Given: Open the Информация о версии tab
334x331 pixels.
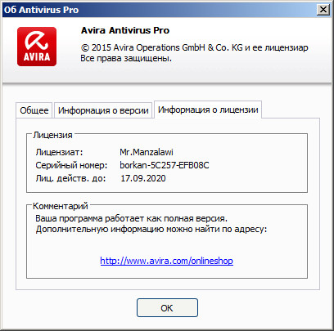Looking at the screenshot, I should (103, 110).
